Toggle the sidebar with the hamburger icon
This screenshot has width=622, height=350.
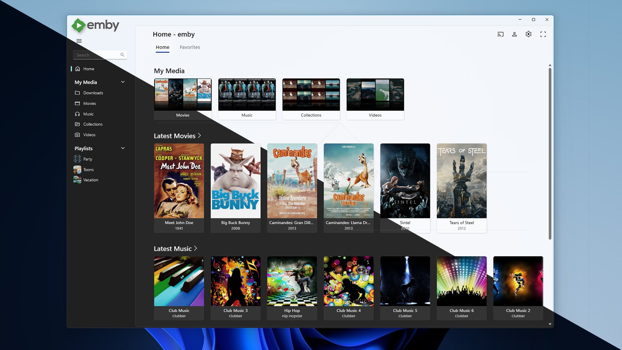coord(79,41)
